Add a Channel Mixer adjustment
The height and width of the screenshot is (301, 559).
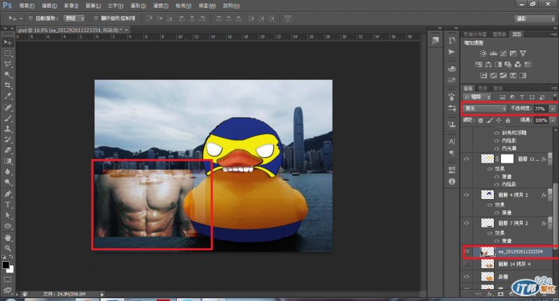pos(518,64)
